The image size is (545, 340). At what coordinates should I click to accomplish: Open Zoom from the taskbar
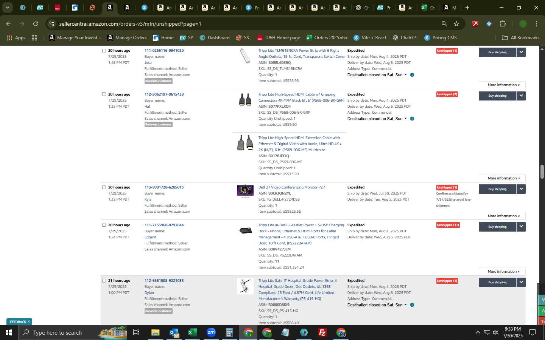point(211,332)
